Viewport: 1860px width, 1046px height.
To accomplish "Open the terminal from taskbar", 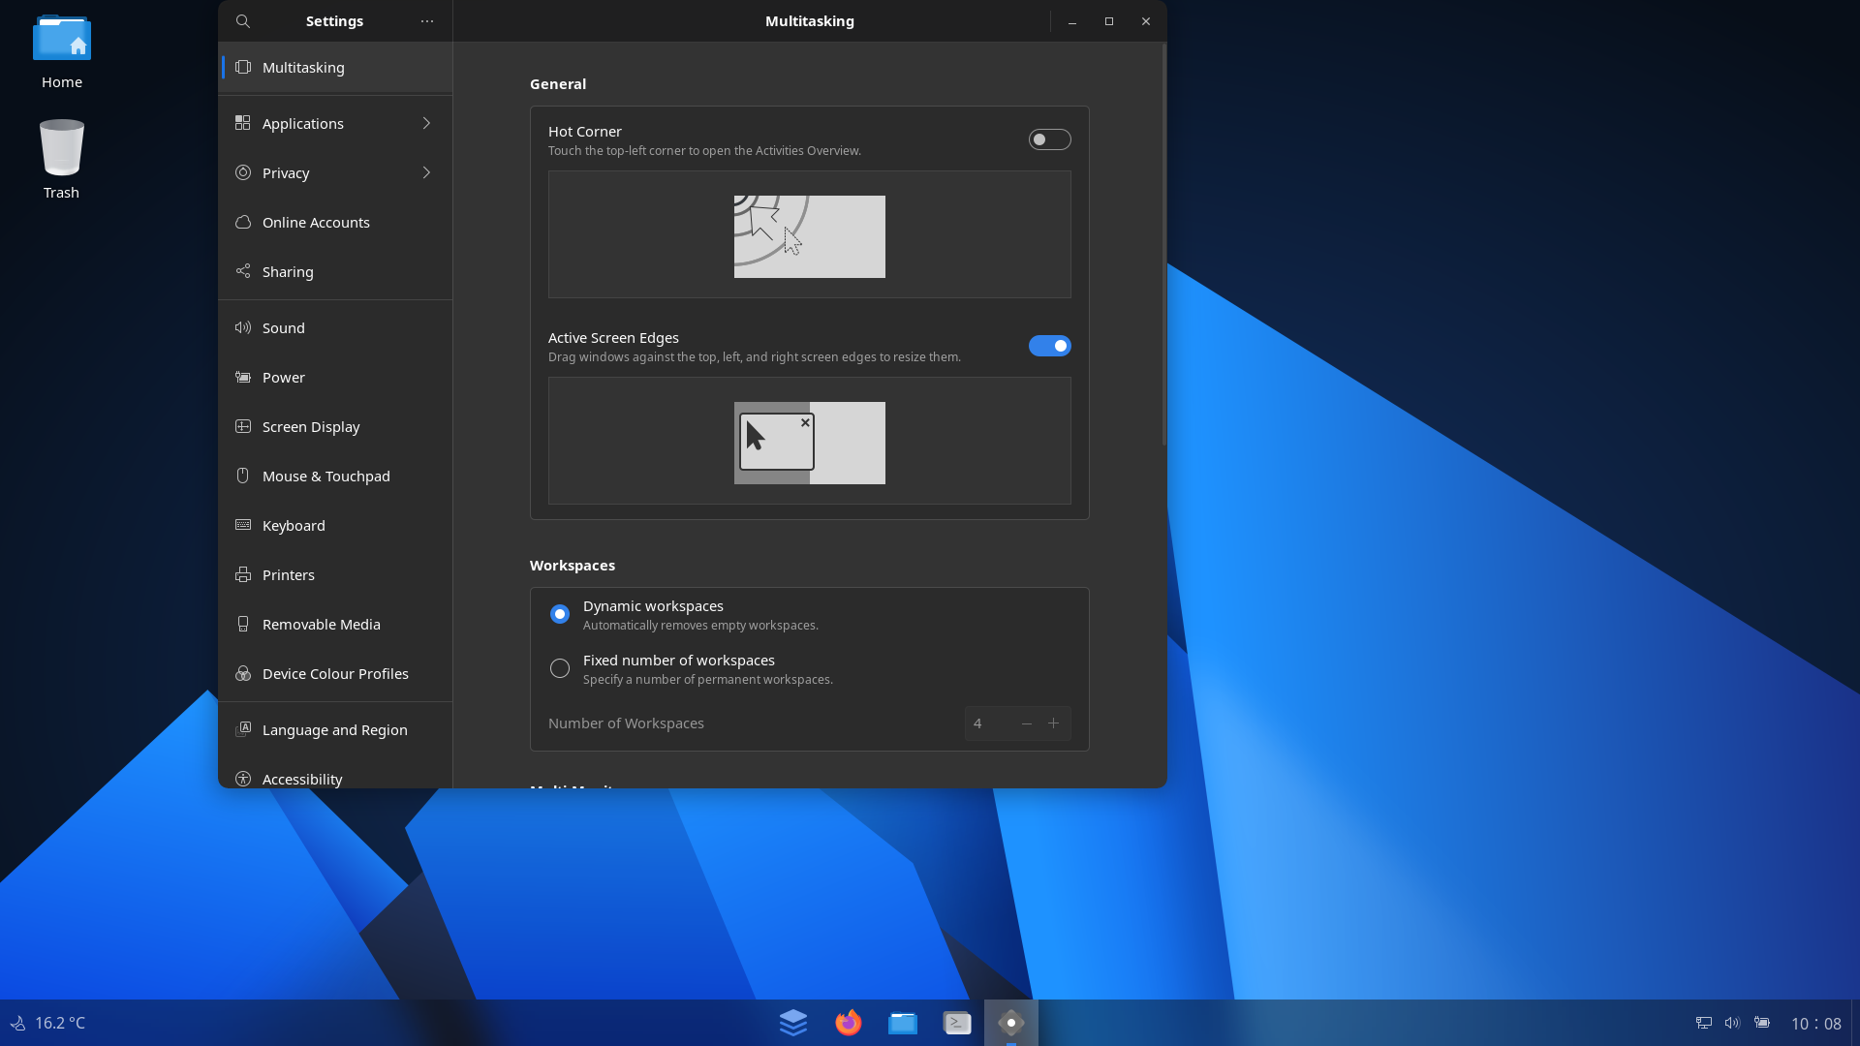I will click(957, 1023).
